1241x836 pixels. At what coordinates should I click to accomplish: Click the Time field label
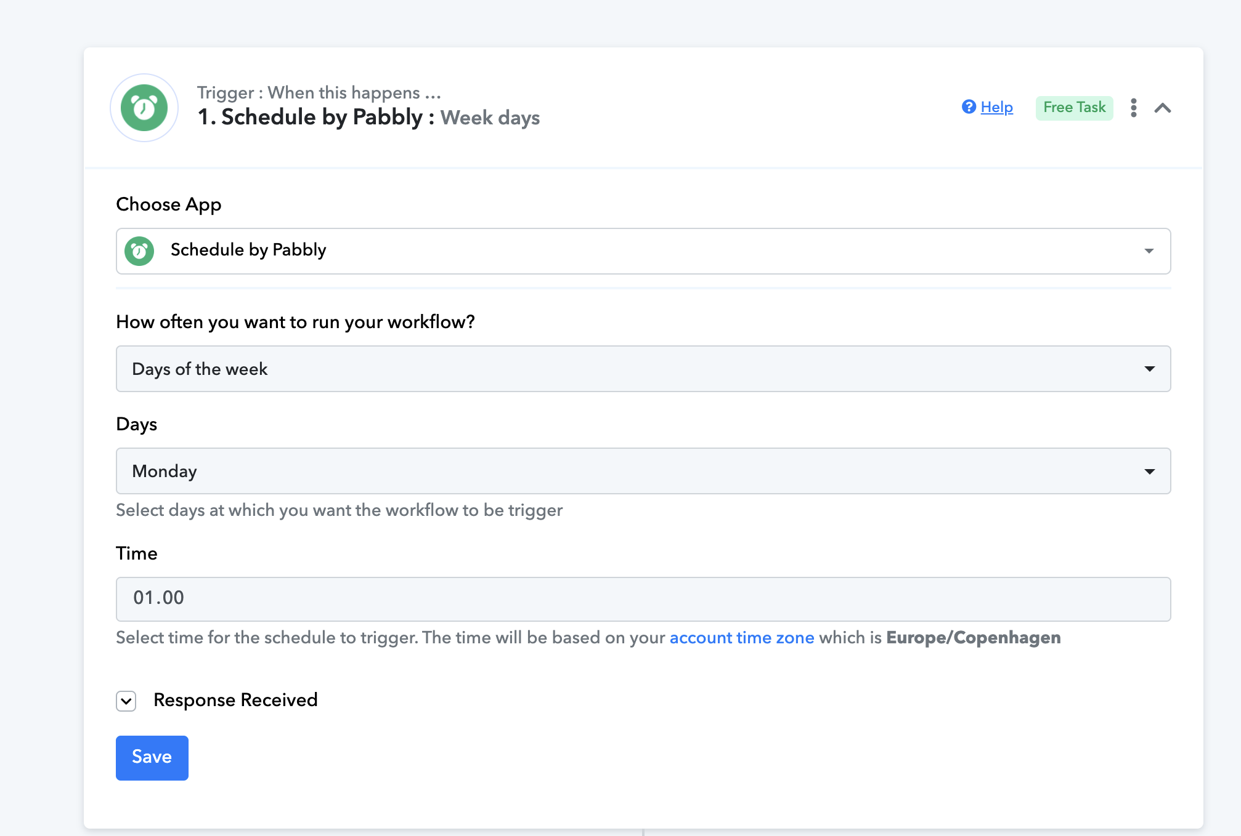[x=137, y=553]
